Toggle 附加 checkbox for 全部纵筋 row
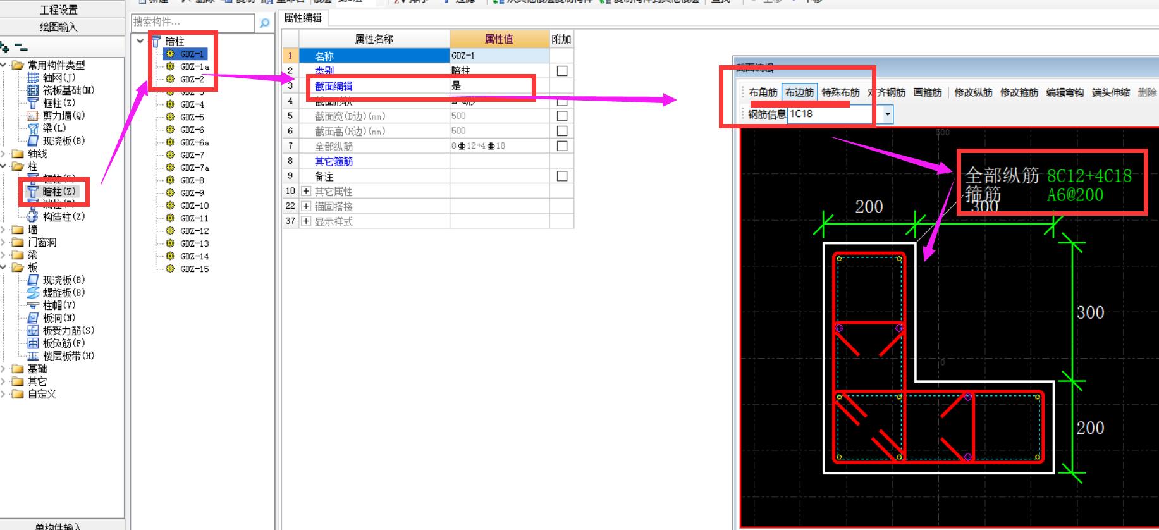This screenshot has width=1159, height=530. [x=562, y=146]
